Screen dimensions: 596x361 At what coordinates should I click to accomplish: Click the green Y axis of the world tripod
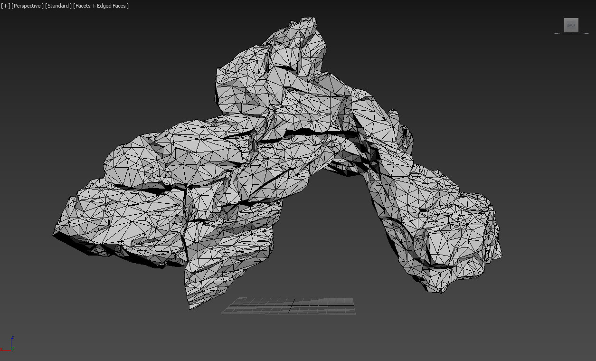click(x=12, y=349)
